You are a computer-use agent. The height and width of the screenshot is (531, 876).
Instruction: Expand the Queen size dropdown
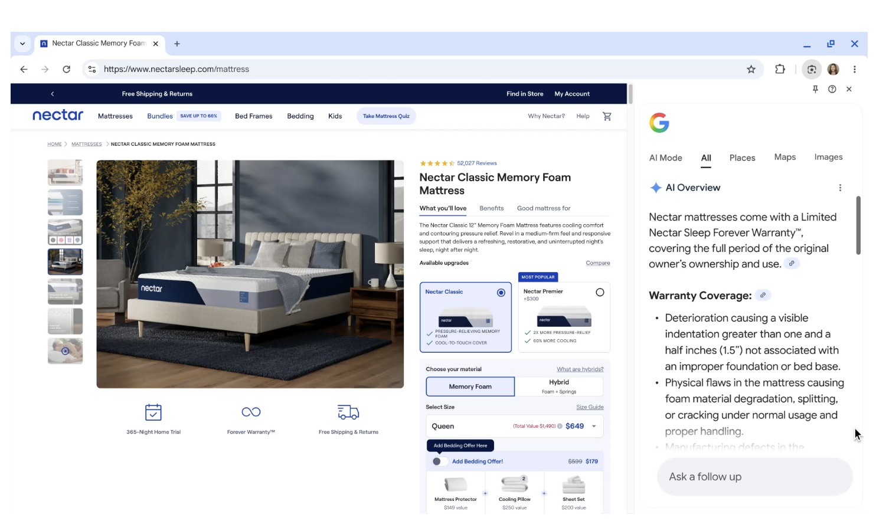click(594, 426)
